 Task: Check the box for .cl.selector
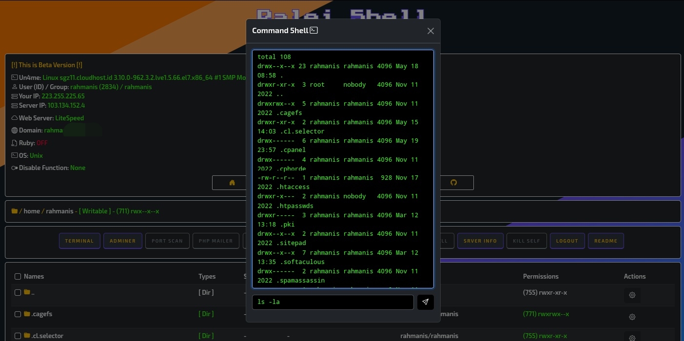tap(18, 336)
